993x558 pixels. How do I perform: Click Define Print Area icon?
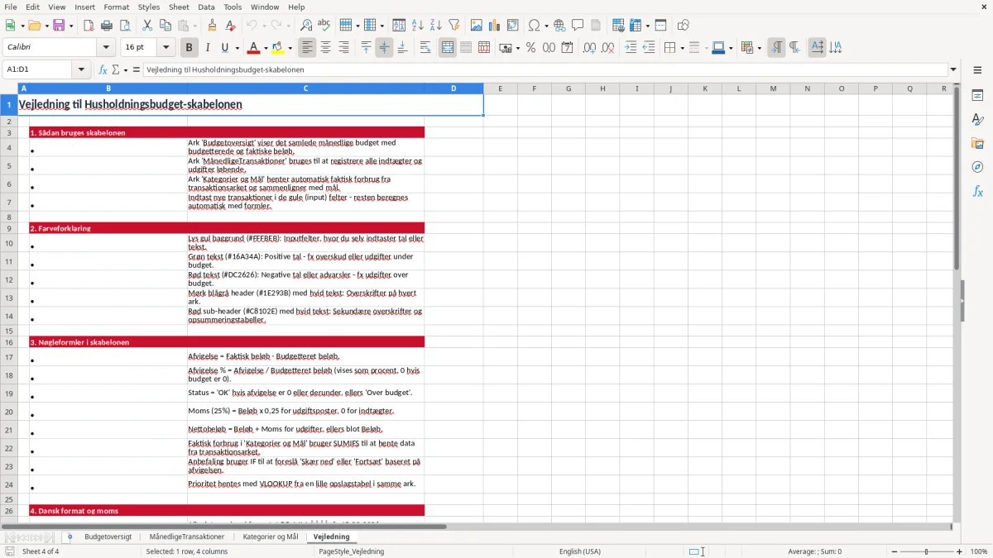pyautogui.click(x=618, y=26)
